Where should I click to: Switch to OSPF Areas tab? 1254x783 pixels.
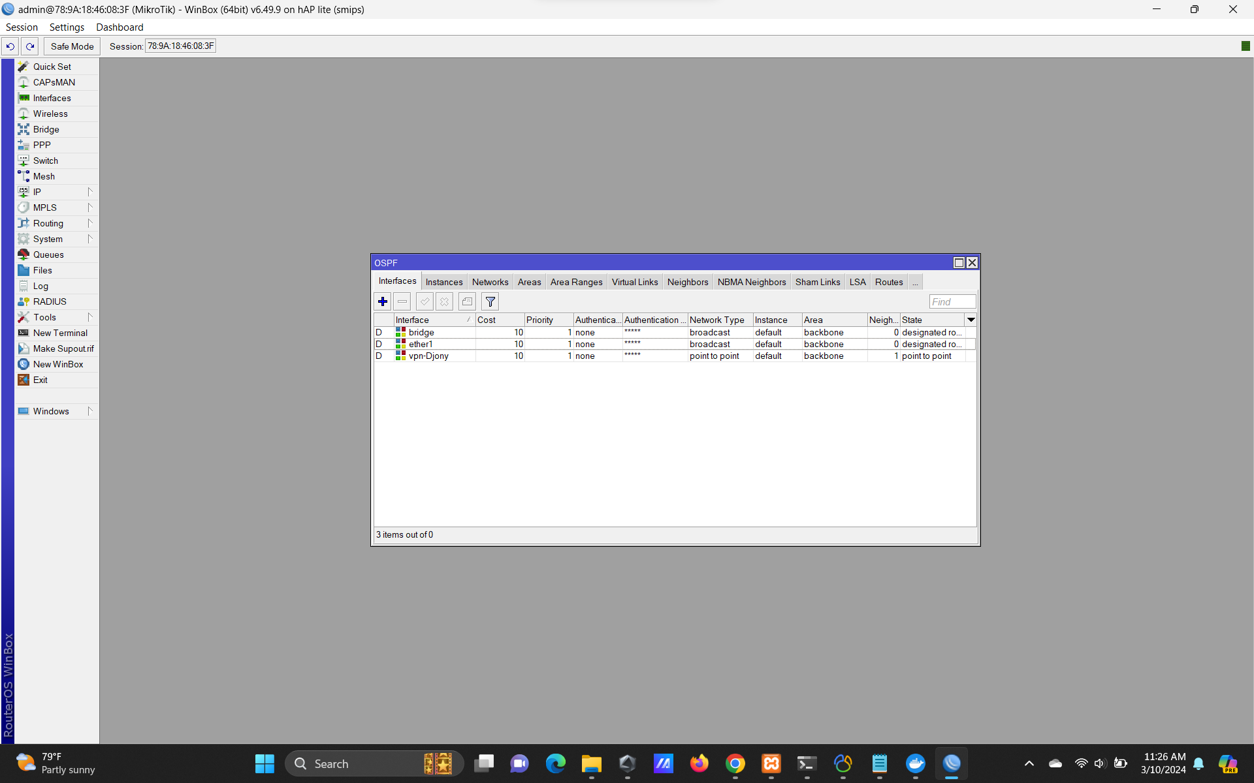pos(529,282)
